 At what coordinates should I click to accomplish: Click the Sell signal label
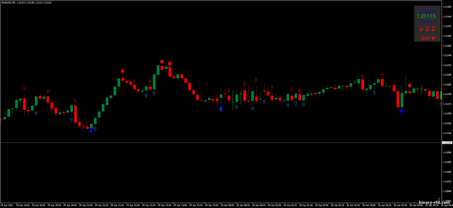425,38
